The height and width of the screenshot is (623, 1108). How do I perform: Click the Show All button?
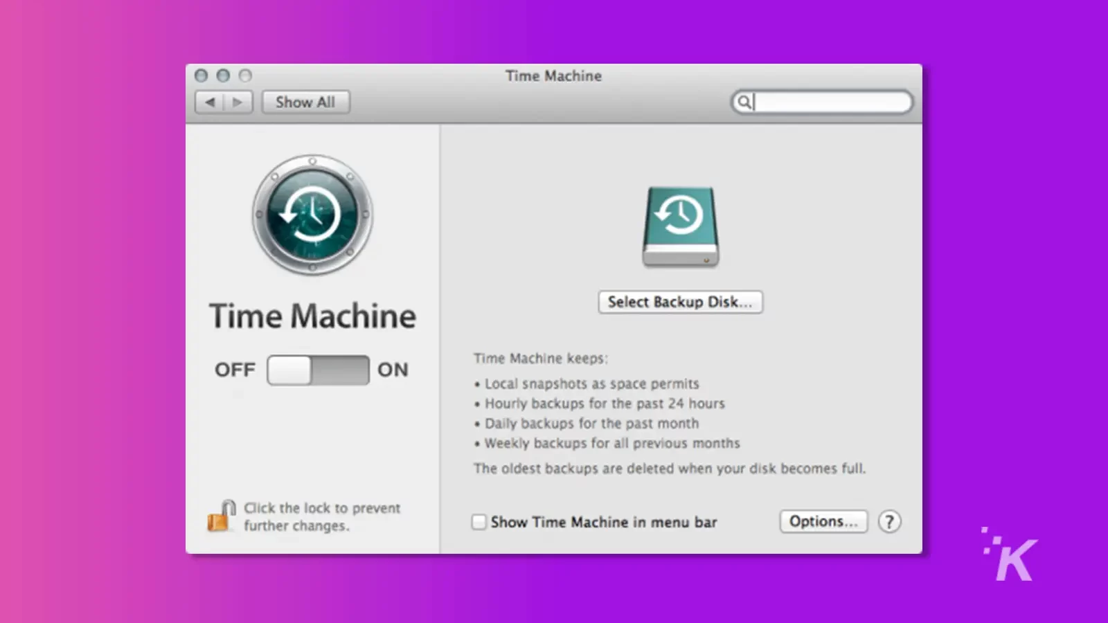(305, 102)
